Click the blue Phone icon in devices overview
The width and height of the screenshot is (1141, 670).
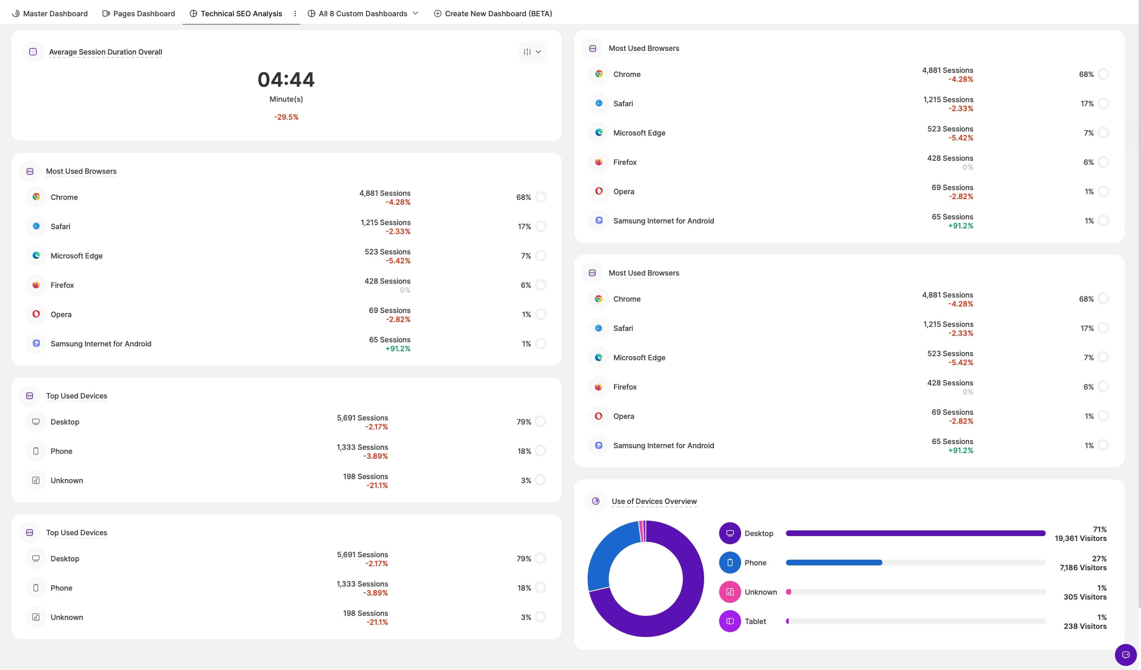coord(729,563)
